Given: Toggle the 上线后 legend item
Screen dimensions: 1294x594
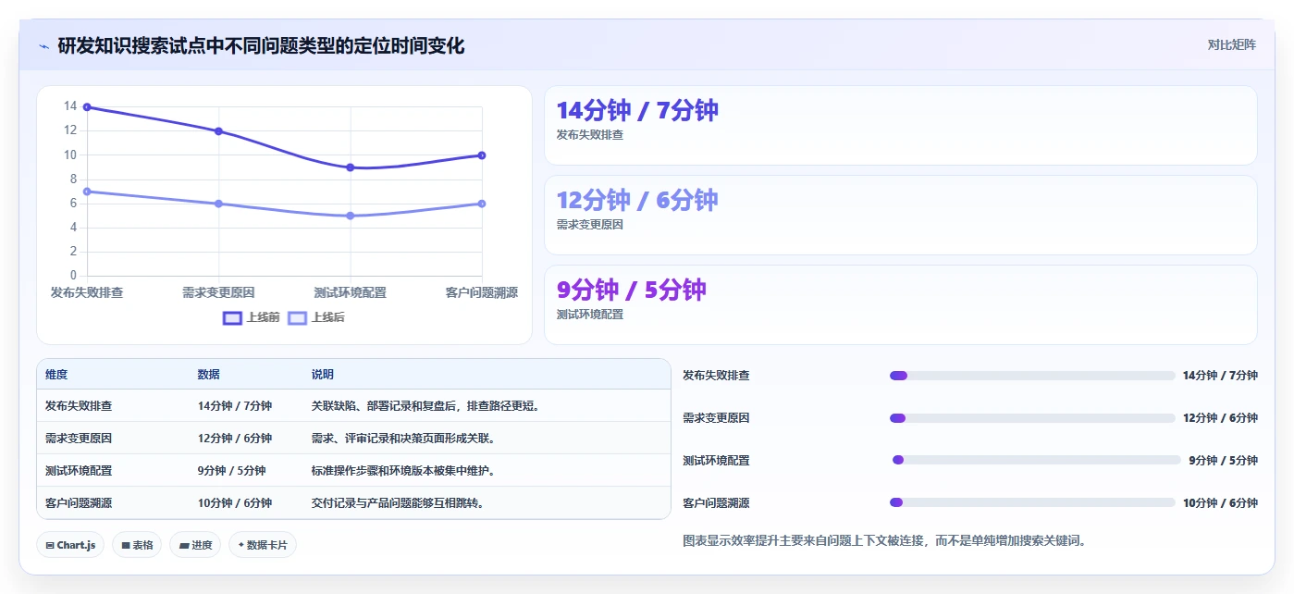Looking at the screenshot, I should [315, 317].
